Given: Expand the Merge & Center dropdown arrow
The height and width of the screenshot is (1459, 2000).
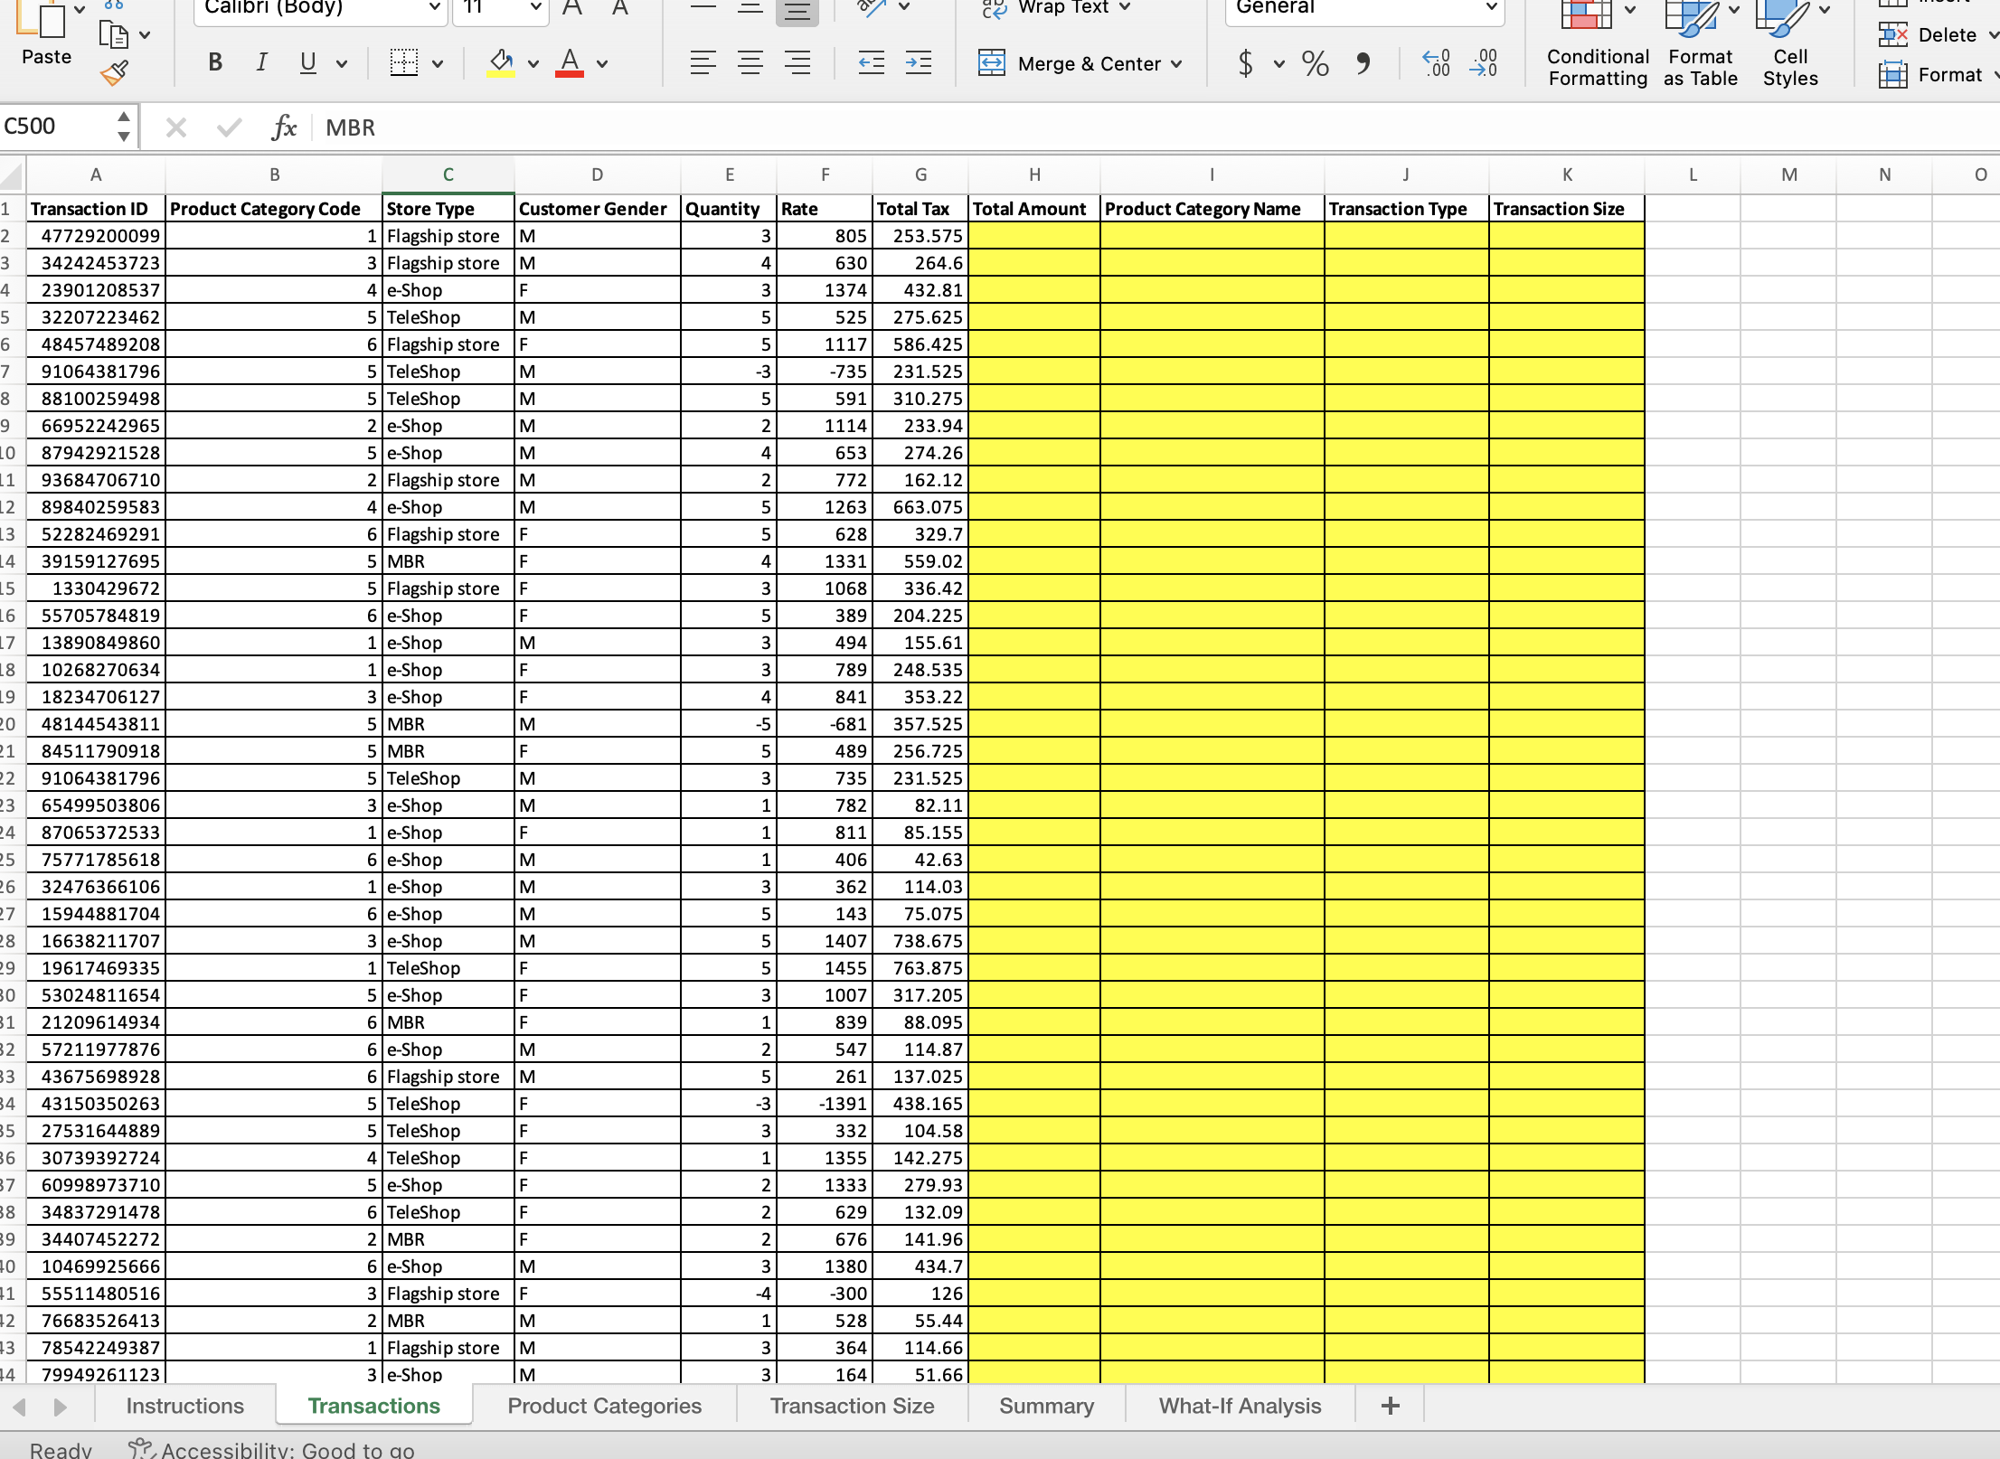Looking at the screenshot, I should (x=1176, y=64).
